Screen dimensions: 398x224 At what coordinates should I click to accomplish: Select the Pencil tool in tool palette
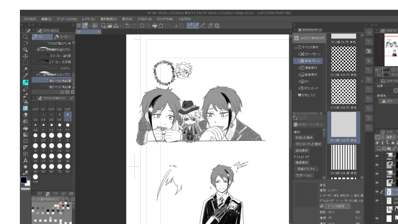coord(25,89)
